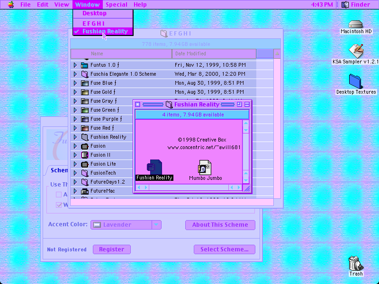Click the Fuse Blue folder icon
Viewport: 379px width, 284px height.
tap(85, 83)
